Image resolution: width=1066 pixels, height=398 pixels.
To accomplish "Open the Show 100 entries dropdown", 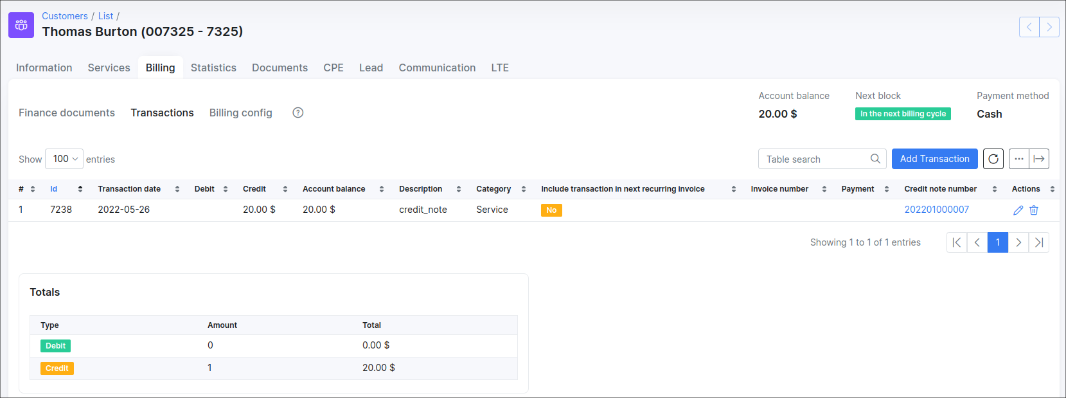I will [x=64, y=159].
